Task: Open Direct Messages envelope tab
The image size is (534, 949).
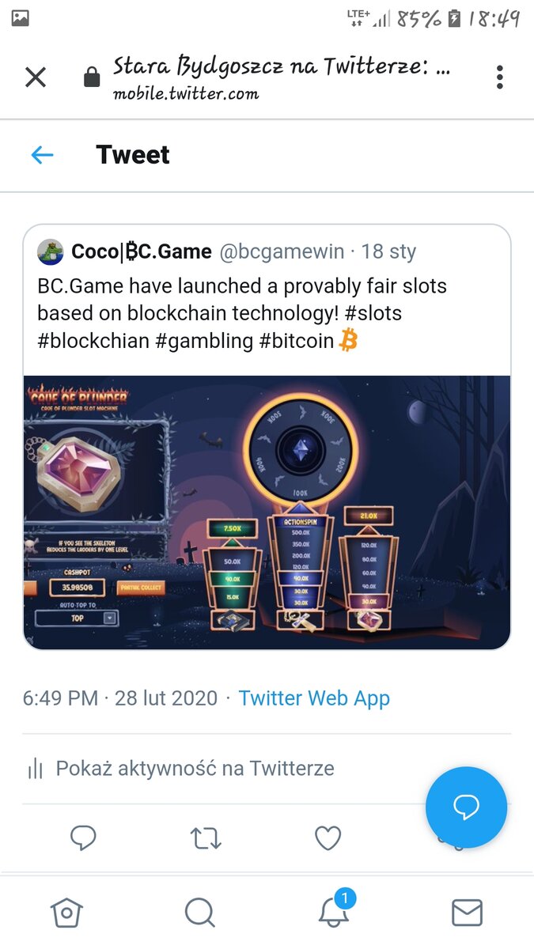Action: tap(467, 913)
